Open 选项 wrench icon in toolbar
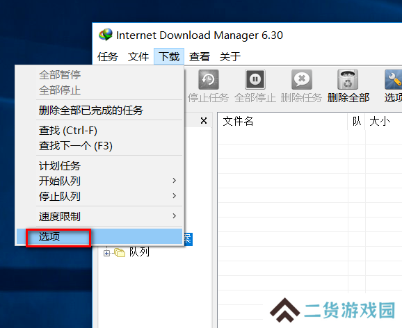402x328 pixels. [393, 79]
